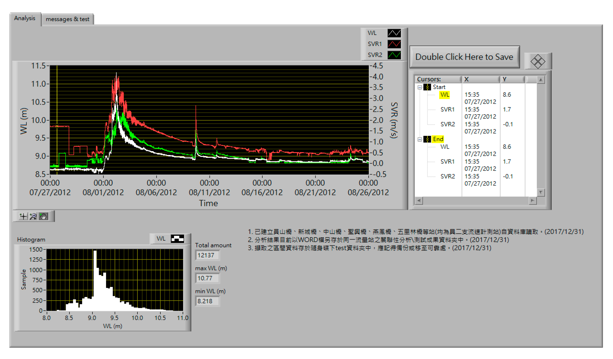
Task: Click the diamond cursor mover pad
Action: (x=537, y=61)
